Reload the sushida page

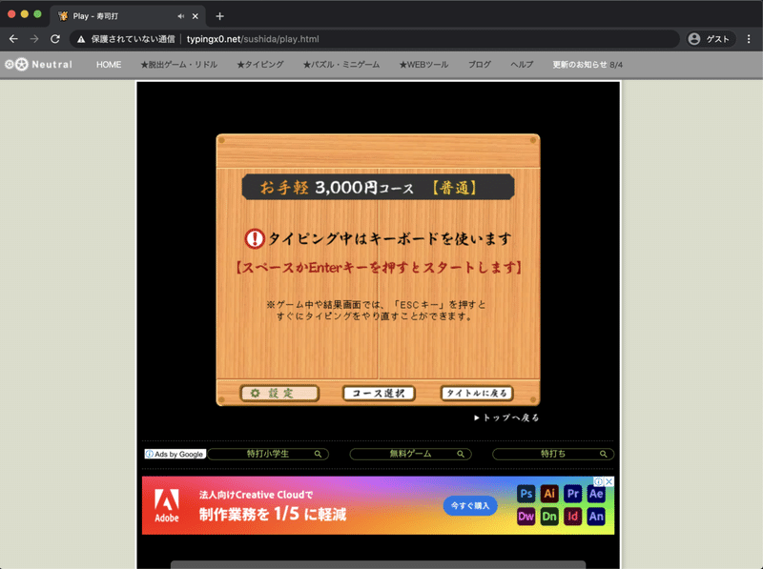[55, 39]
